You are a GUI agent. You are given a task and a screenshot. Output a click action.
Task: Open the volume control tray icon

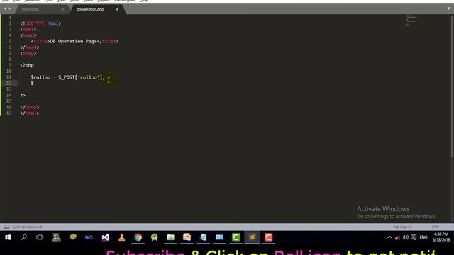(406, 237)
